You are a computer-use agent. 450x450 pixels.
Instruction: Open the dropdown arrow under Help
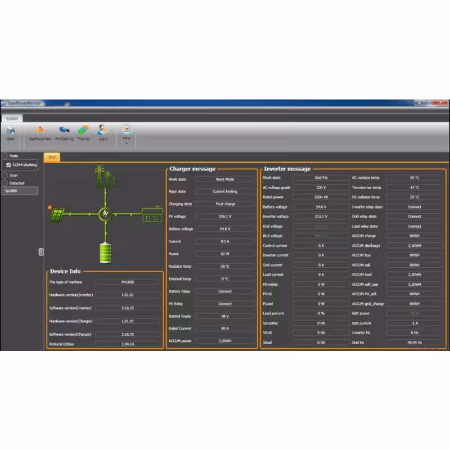click(126, 143)
